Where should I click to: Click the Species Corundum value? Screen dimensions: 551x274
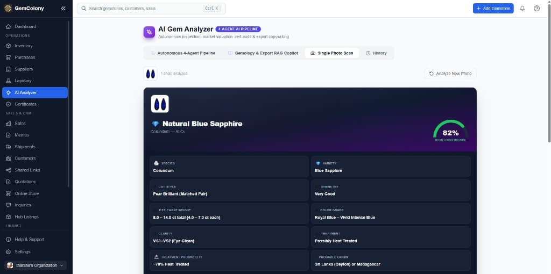(164, 170)
